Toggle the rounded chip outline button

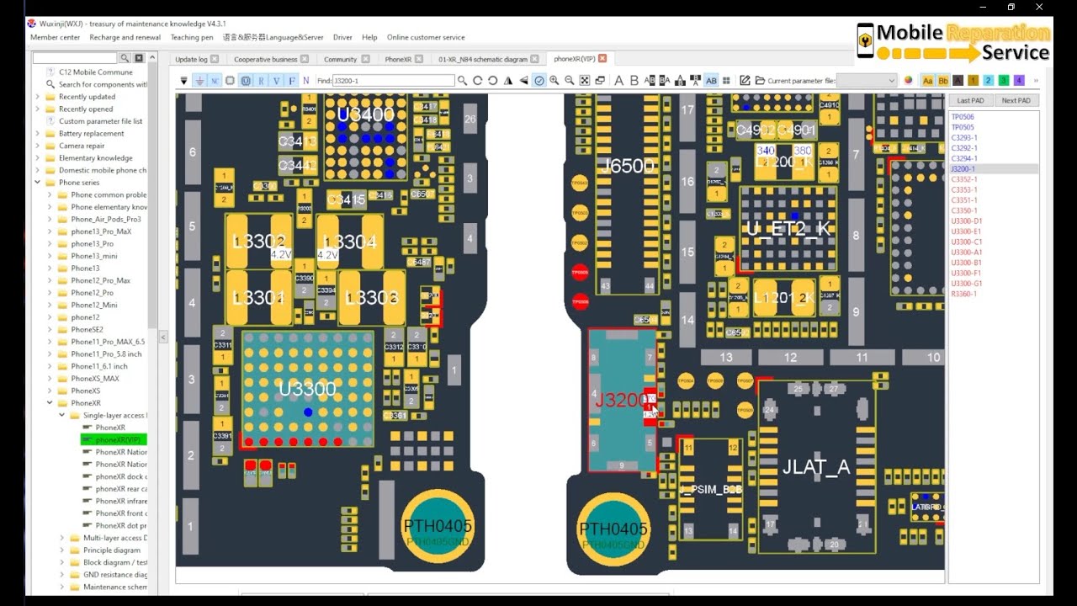pos(246,81)
